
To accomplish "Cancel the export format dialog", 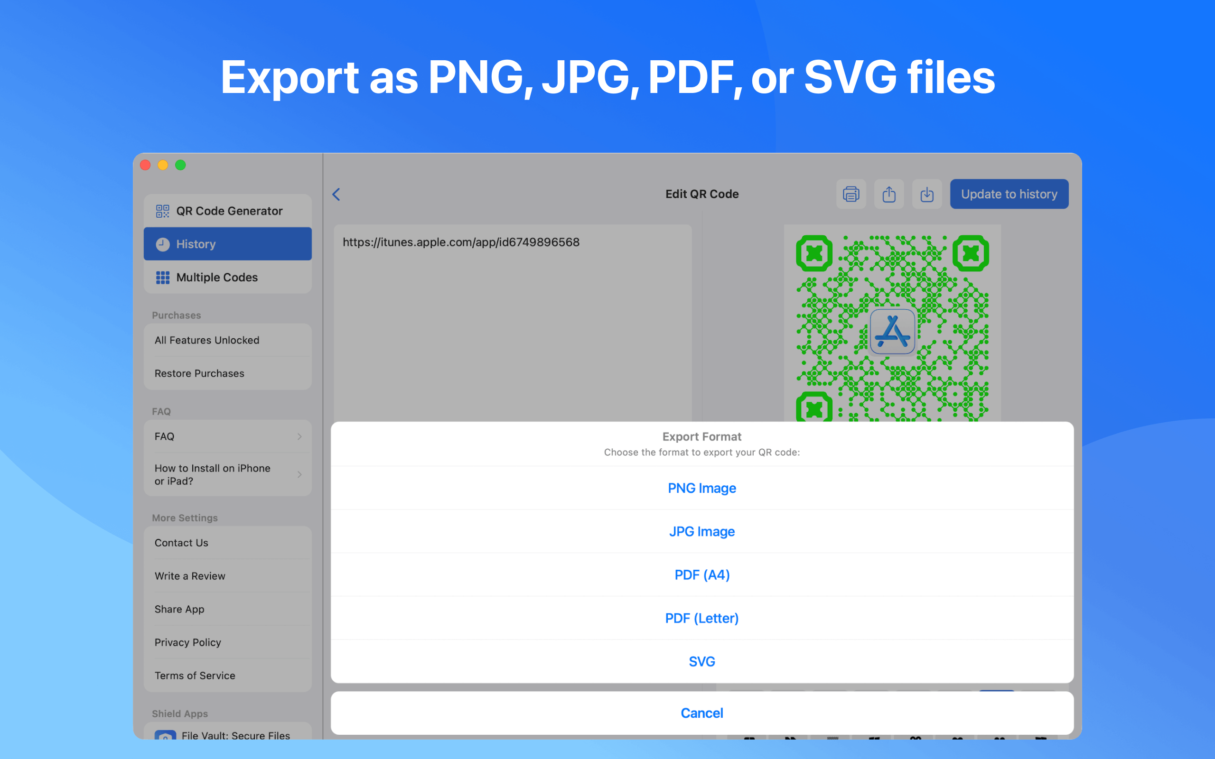I will 701,713.
